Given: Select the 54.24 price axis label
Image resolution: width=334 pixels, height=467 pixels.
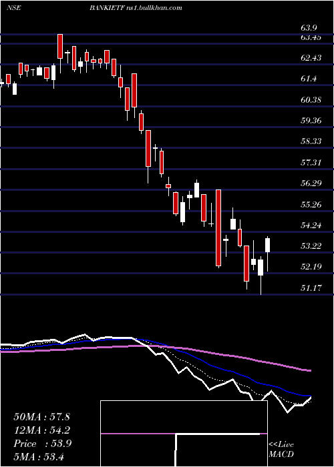Looking at the screenshot, I should (311, 225).
